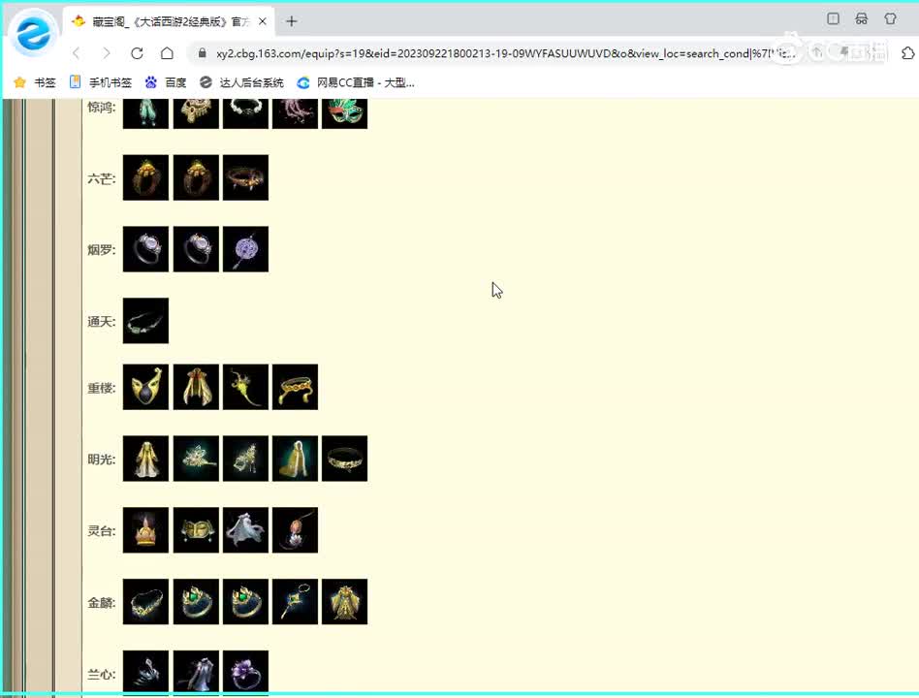Select the second emerald ring in 金麟 row

point(245,602)
